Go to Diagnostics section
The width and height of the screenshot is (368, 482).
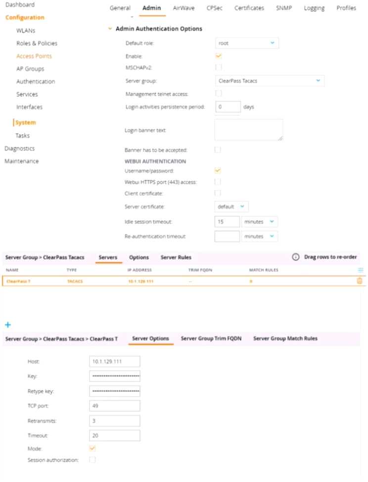coord(19,148)
